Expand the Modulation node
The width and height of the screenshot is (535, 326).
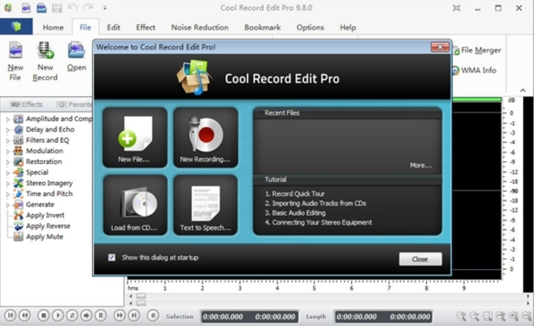pyautogui.click(x=8, y=151)
